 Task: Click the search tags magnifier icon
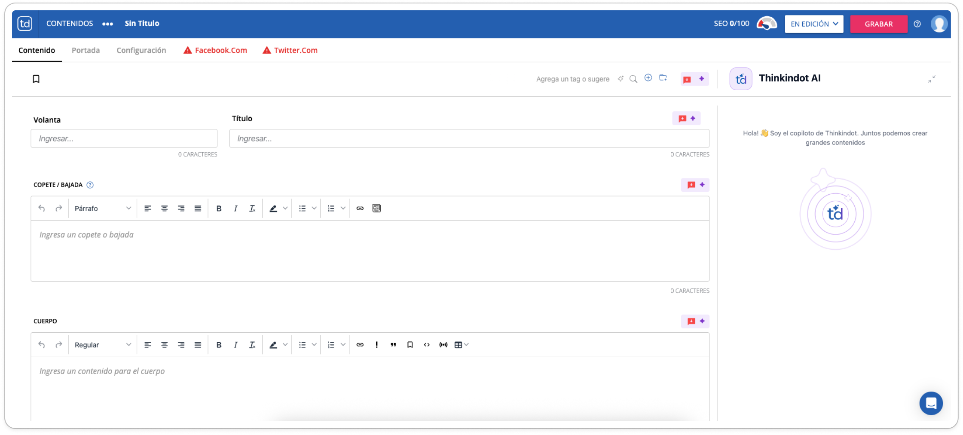click(x=633, y=79)
